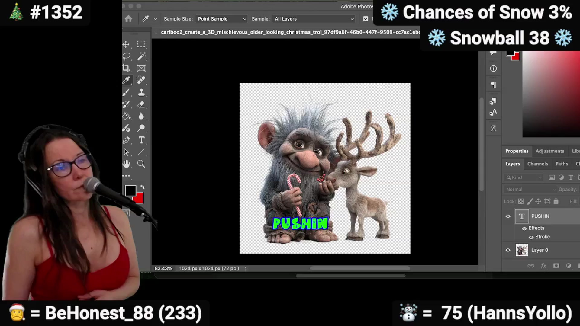This screenshot has height=326, width=580.
Task: Open the Paragraph panel icon
Action: pyautogui.click(x=493, y=85)
